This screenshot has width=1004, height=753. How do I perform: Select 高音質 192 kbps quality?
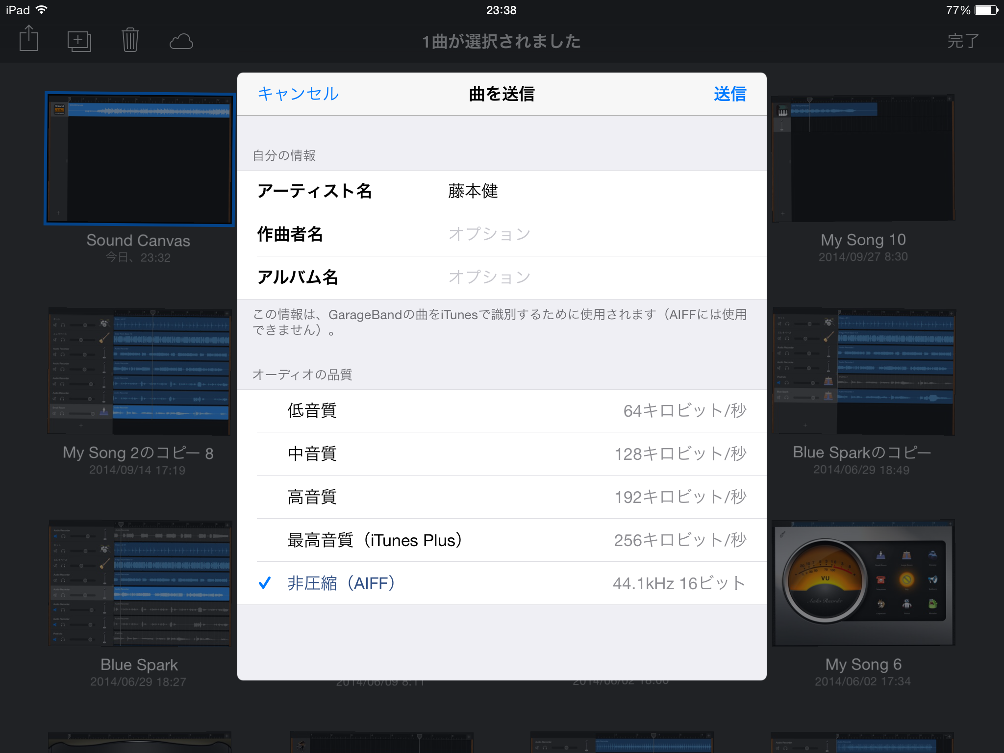point(502,497)
